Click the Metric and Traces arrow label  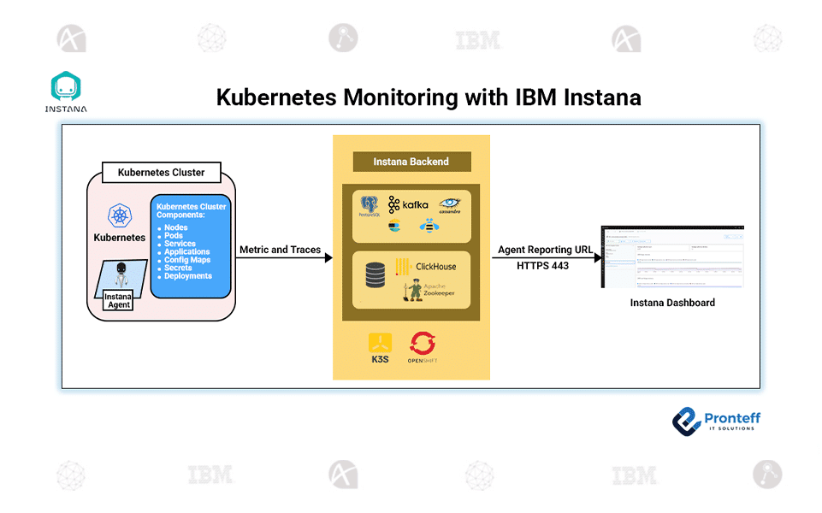280,250
